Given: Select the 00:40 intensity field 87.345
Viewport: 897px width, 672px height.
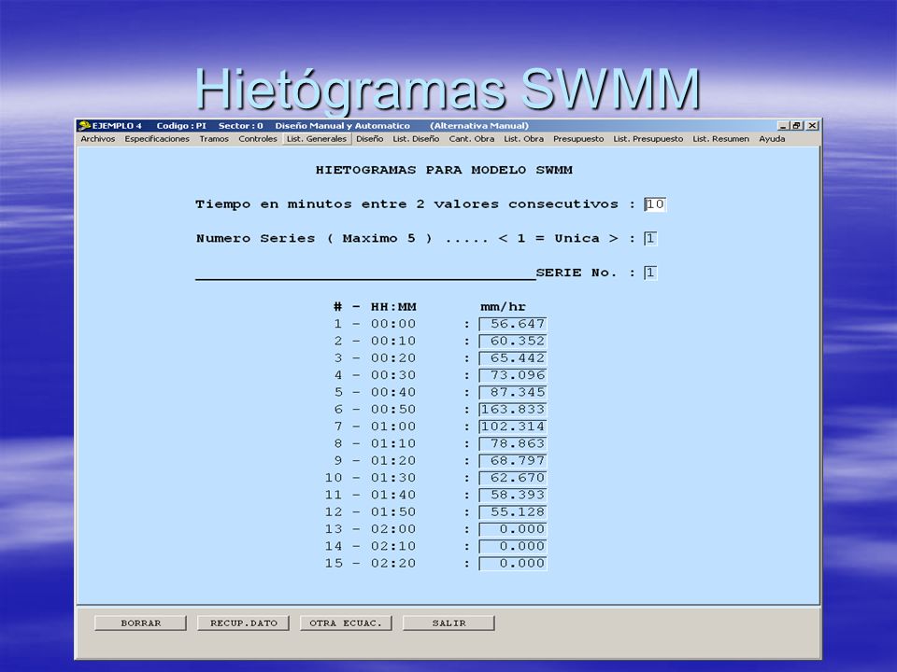Looking at the screenshot, I should (x=513, y=393).
